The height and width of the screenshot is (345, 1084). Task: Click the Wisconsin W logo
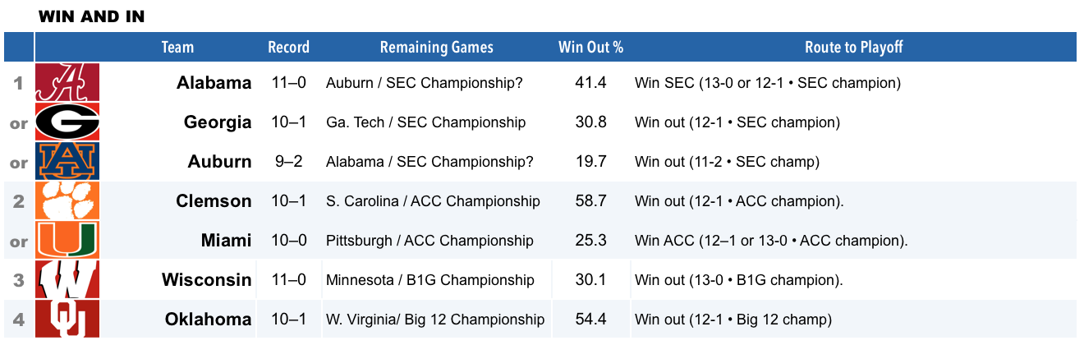[x=67, y=279]
